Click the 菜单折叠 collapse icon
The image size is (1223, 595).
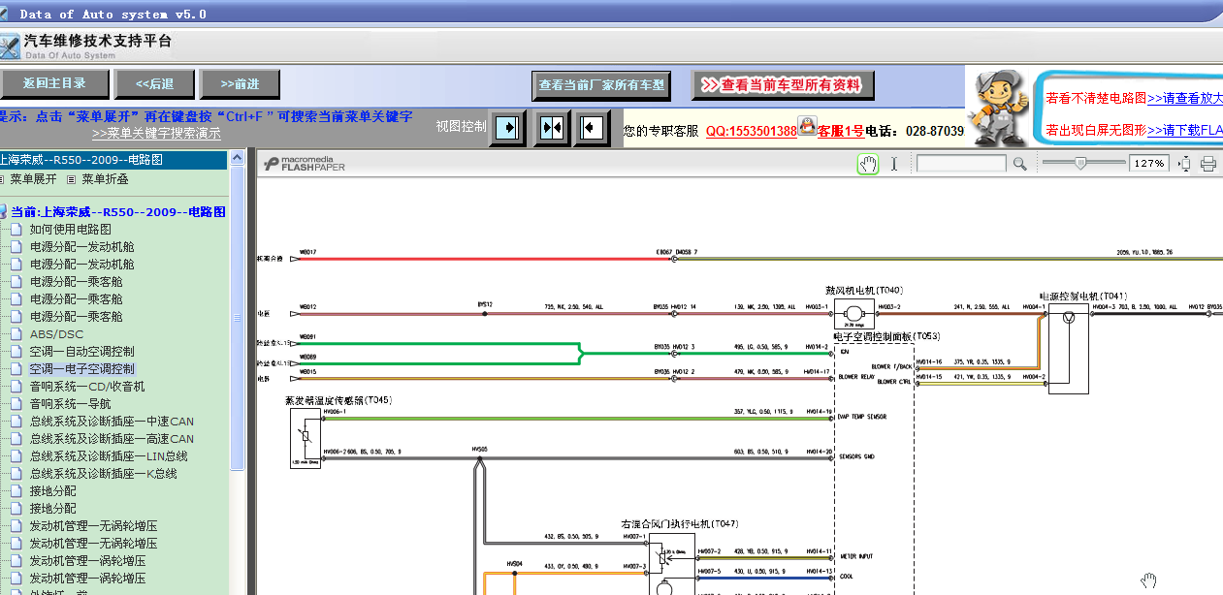pos(71,179)
